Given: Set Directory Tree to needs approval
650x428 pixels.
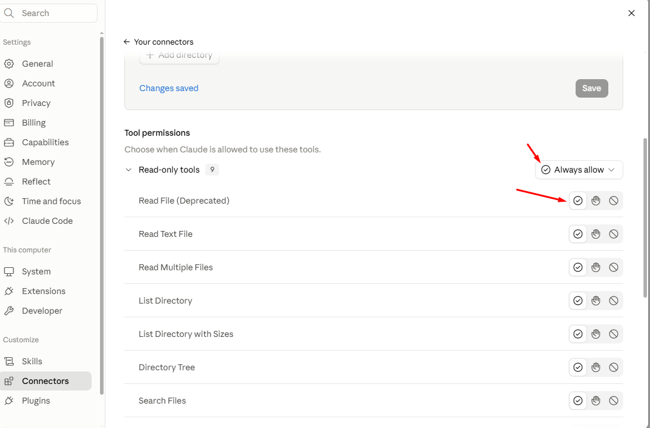Looking at the screenshot, I should 596,367.
